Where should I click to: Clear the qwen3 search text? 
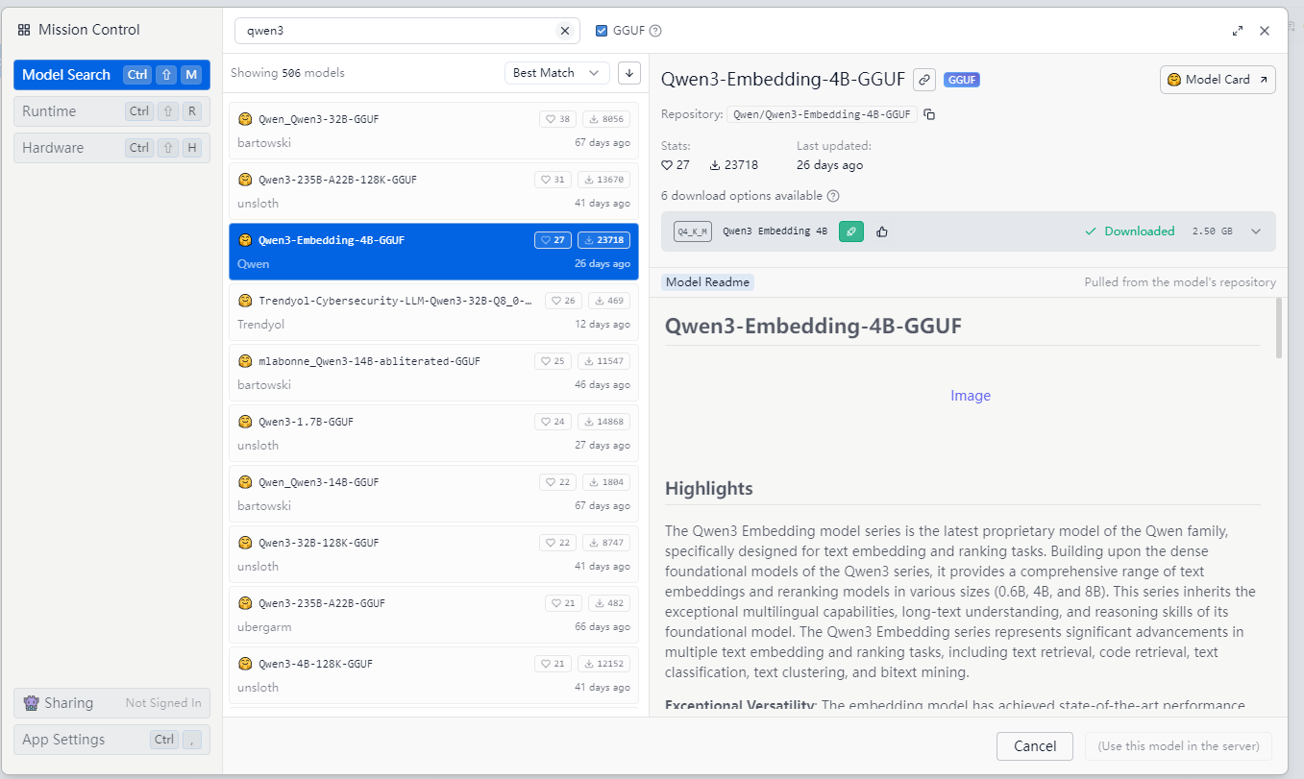point(564,31)
